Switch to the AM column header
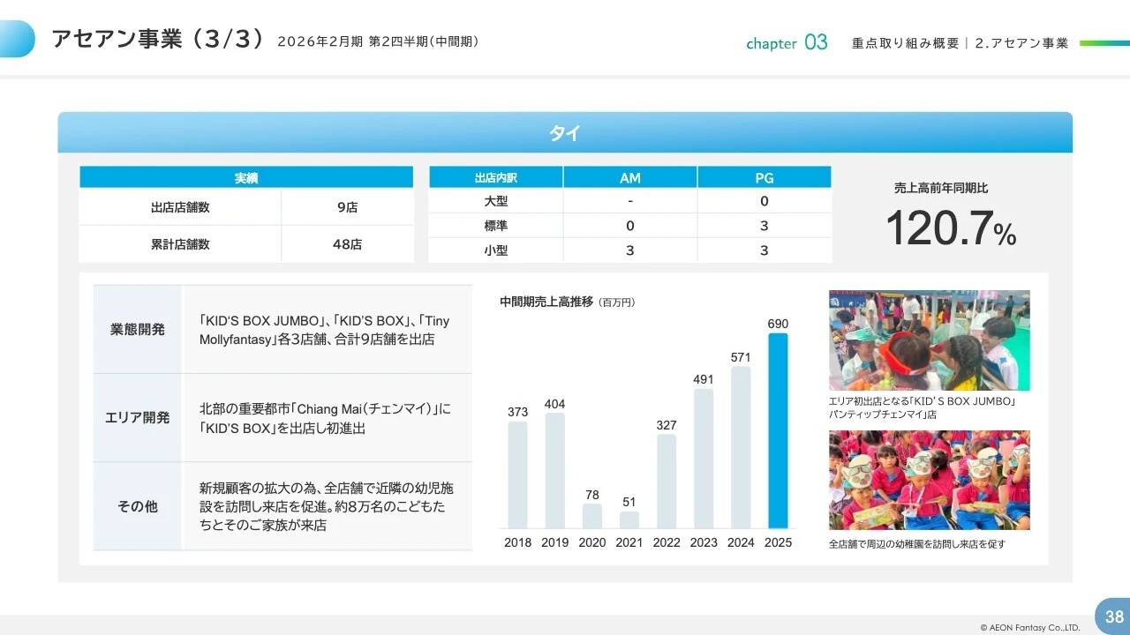The width and height of the screenshot is (1130, 635). (629, 176)
